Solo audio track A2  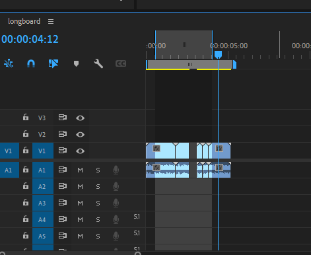98,187
